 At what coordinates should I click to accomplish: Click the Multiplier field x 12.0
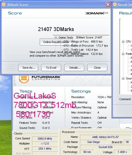pos(45,143)
